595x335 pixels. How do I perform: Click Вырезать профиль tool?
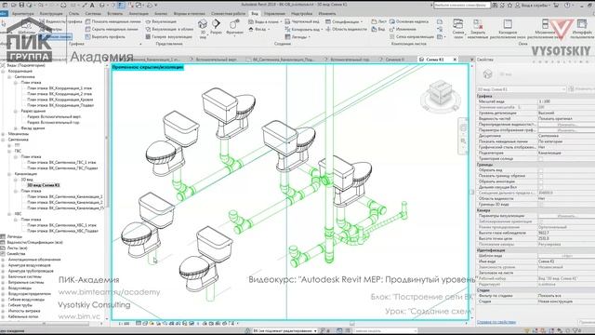[x=105, y=37]
